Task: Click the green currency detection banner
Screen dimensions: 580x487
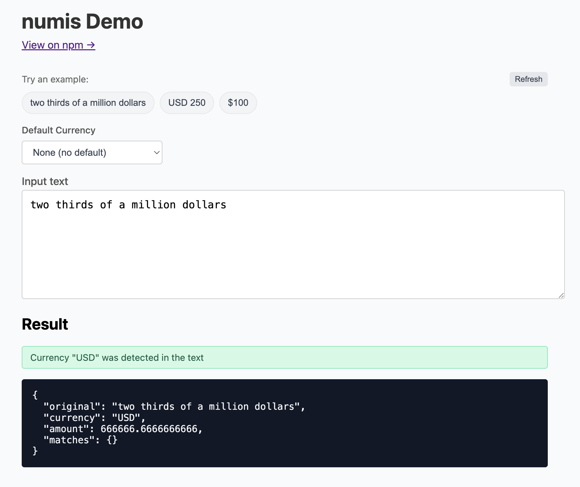Action: (x=285, y=358)
